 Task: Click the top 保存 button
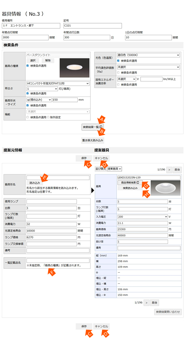point(84,158)
